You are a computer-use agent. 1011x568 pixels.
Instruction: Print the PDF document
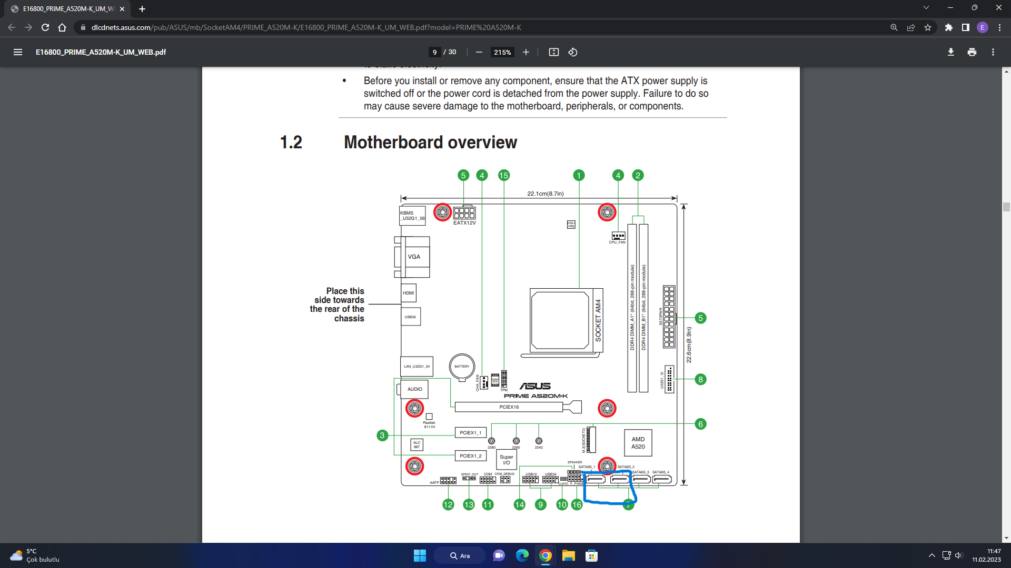[x=972, y=52]
